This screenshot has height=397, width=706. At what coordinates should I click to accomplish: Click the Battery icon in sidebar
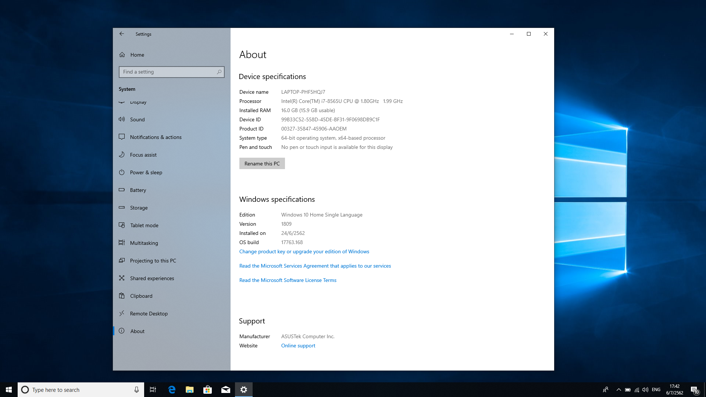(122, 190)
